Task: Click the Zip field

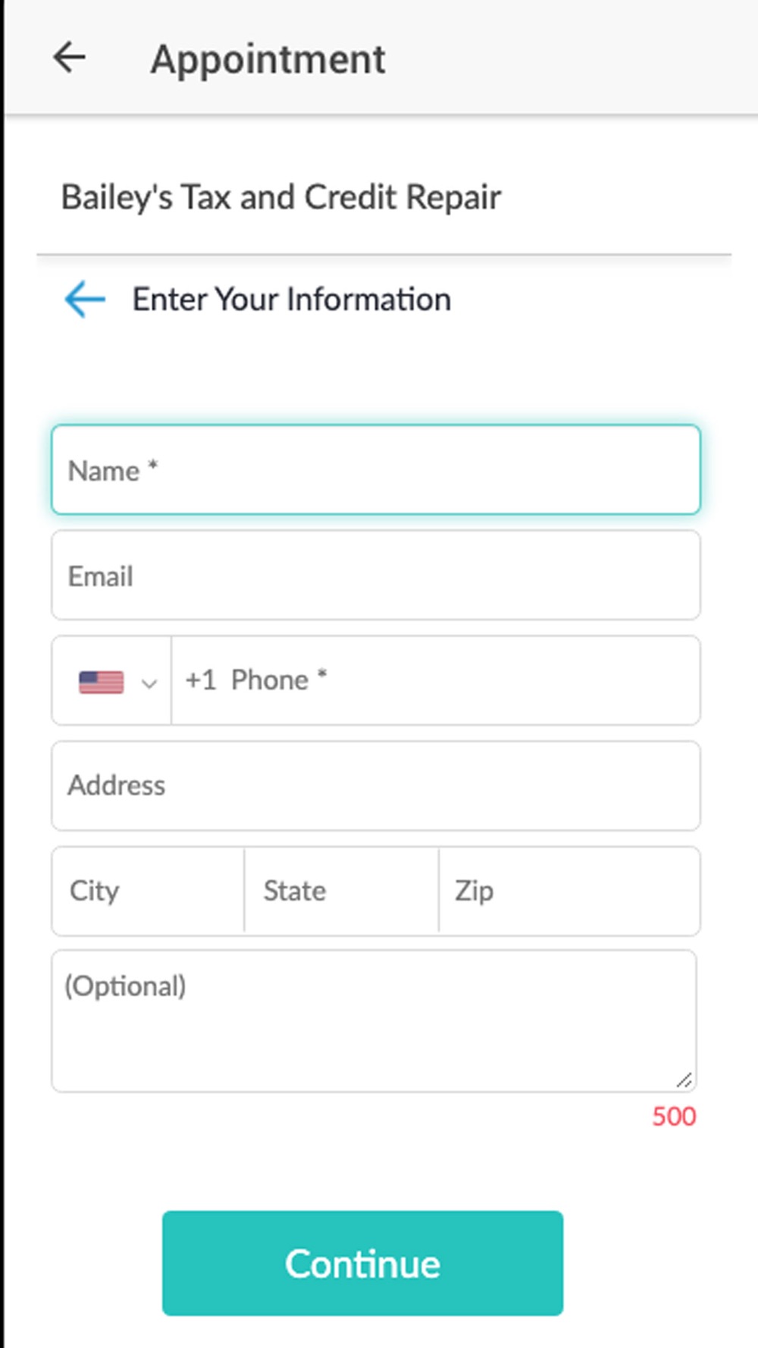Action: [569, 891]
